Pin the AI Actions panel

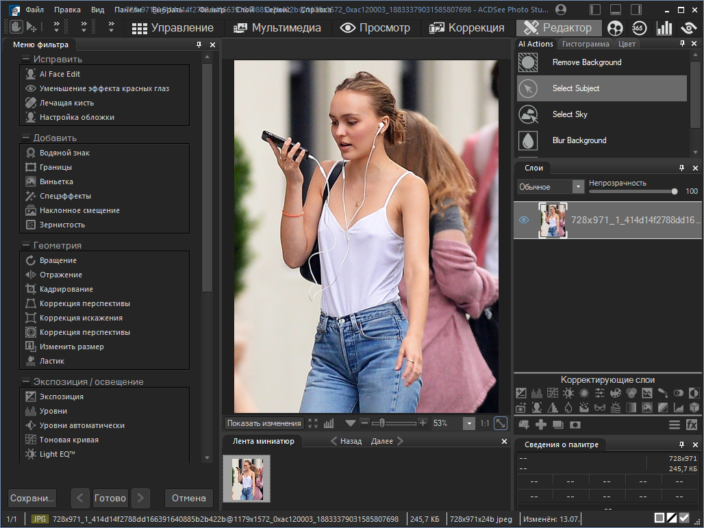[x=683, y=44]
